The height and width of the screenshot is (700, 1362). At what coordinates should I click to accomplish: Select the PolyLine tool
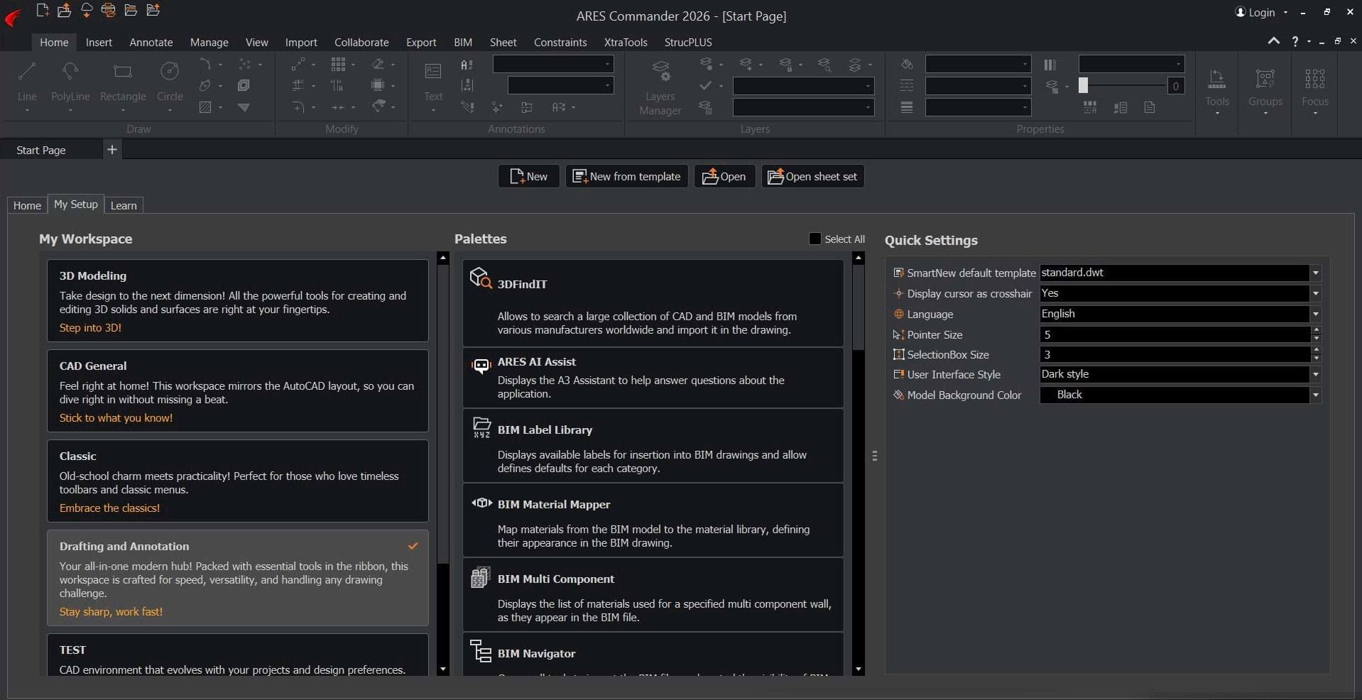[70, 80]
